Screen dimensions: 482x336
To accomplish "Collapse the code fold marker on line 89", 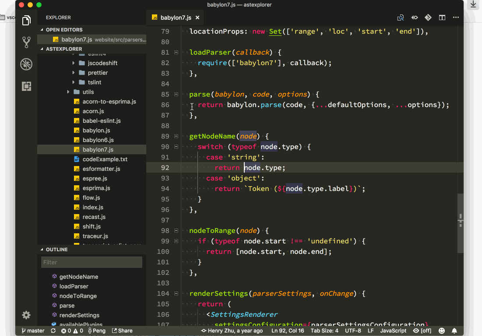I will coord(176,136).
